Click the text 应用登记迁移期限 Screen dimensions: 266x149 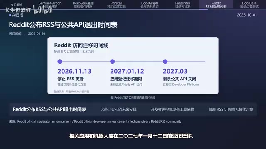click(126, 79)
